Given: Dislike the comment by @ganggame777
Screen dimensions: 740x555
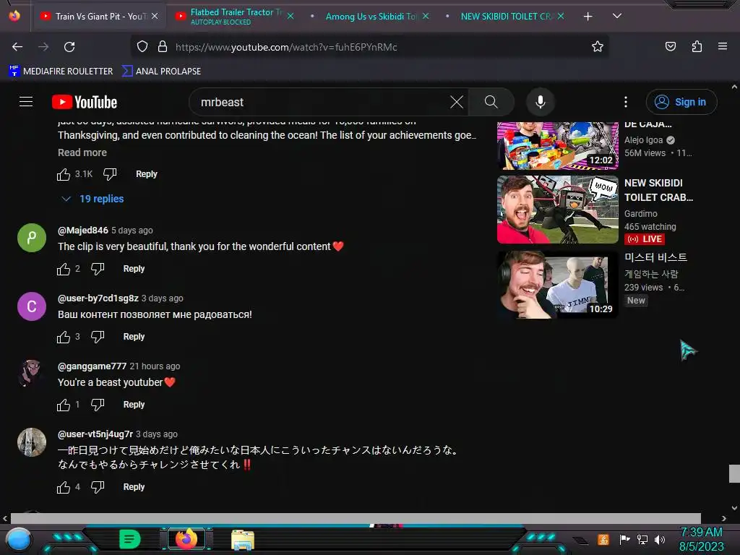Looking at the screenshot, I should 98,405.
